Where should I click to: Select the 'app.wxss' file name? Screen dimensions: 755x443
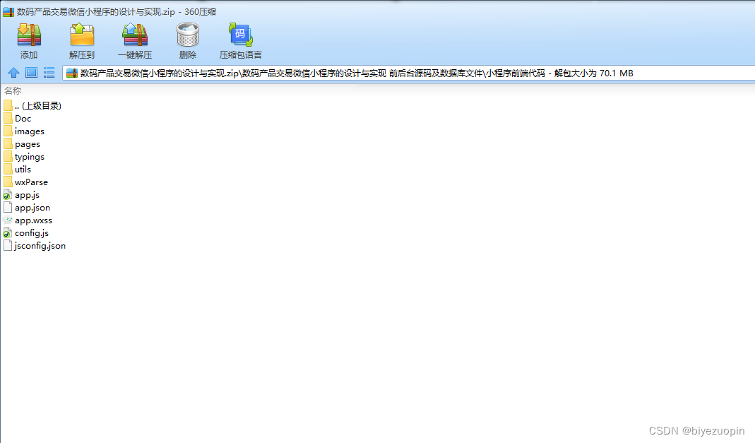click(33, 220)
